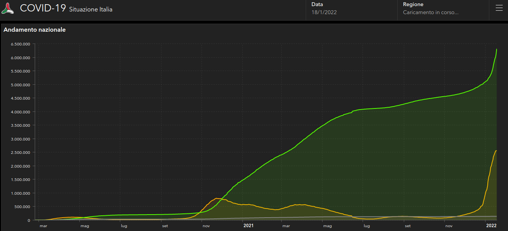Click the 2021 label on the time axis
Image resolution: width=508 pixels, height=231 pixels.
(x=248, y=226)
